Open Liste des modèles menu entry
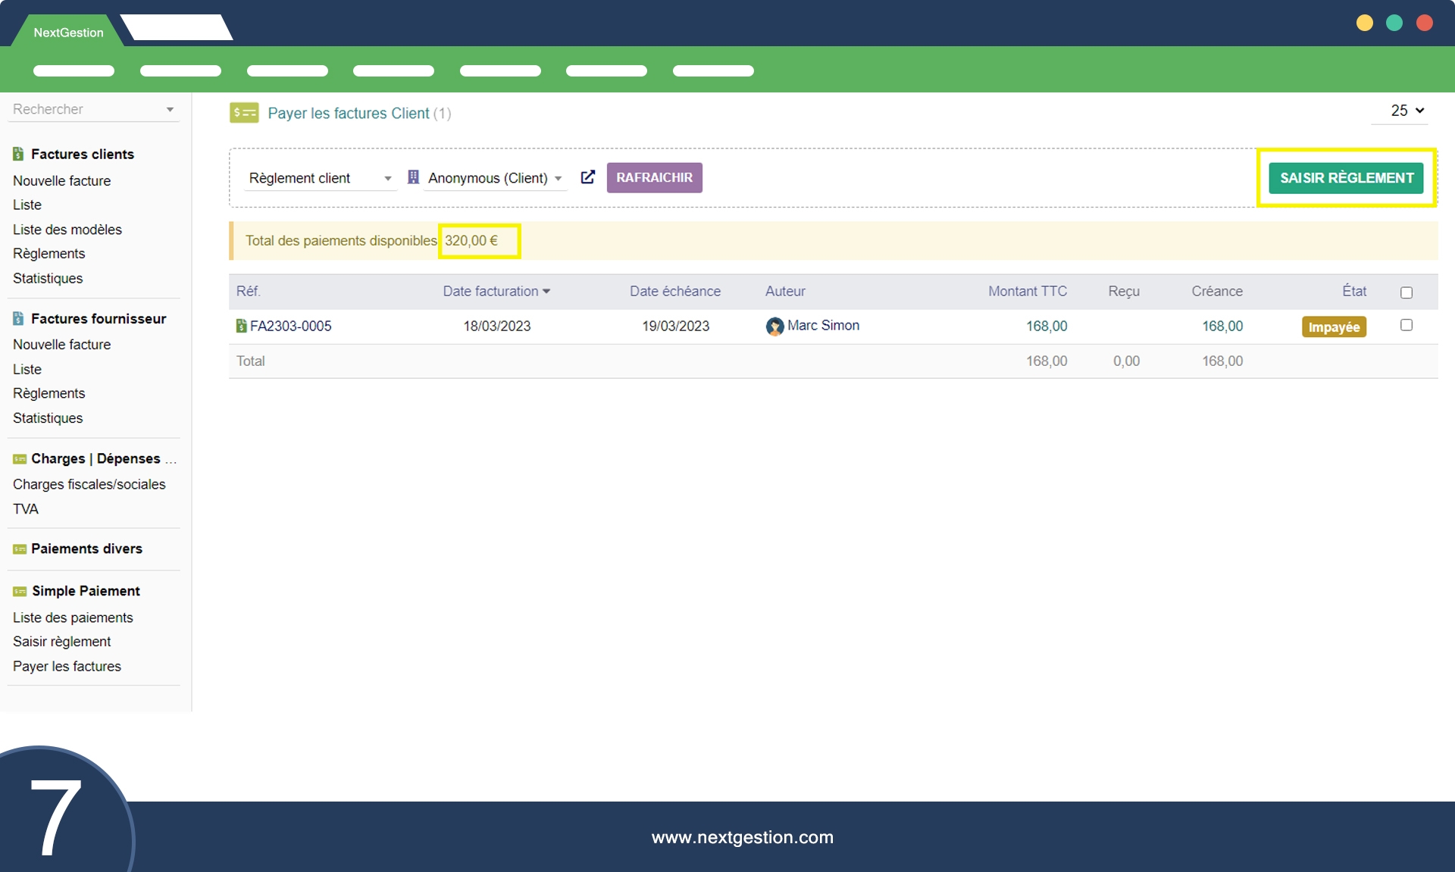Viewport: 1455px width, 872px height. point(67,230)
